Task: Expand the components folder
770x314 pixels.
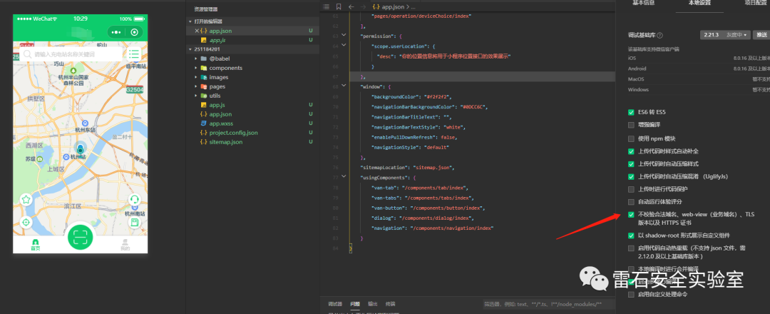Action: tap(225, 68)
